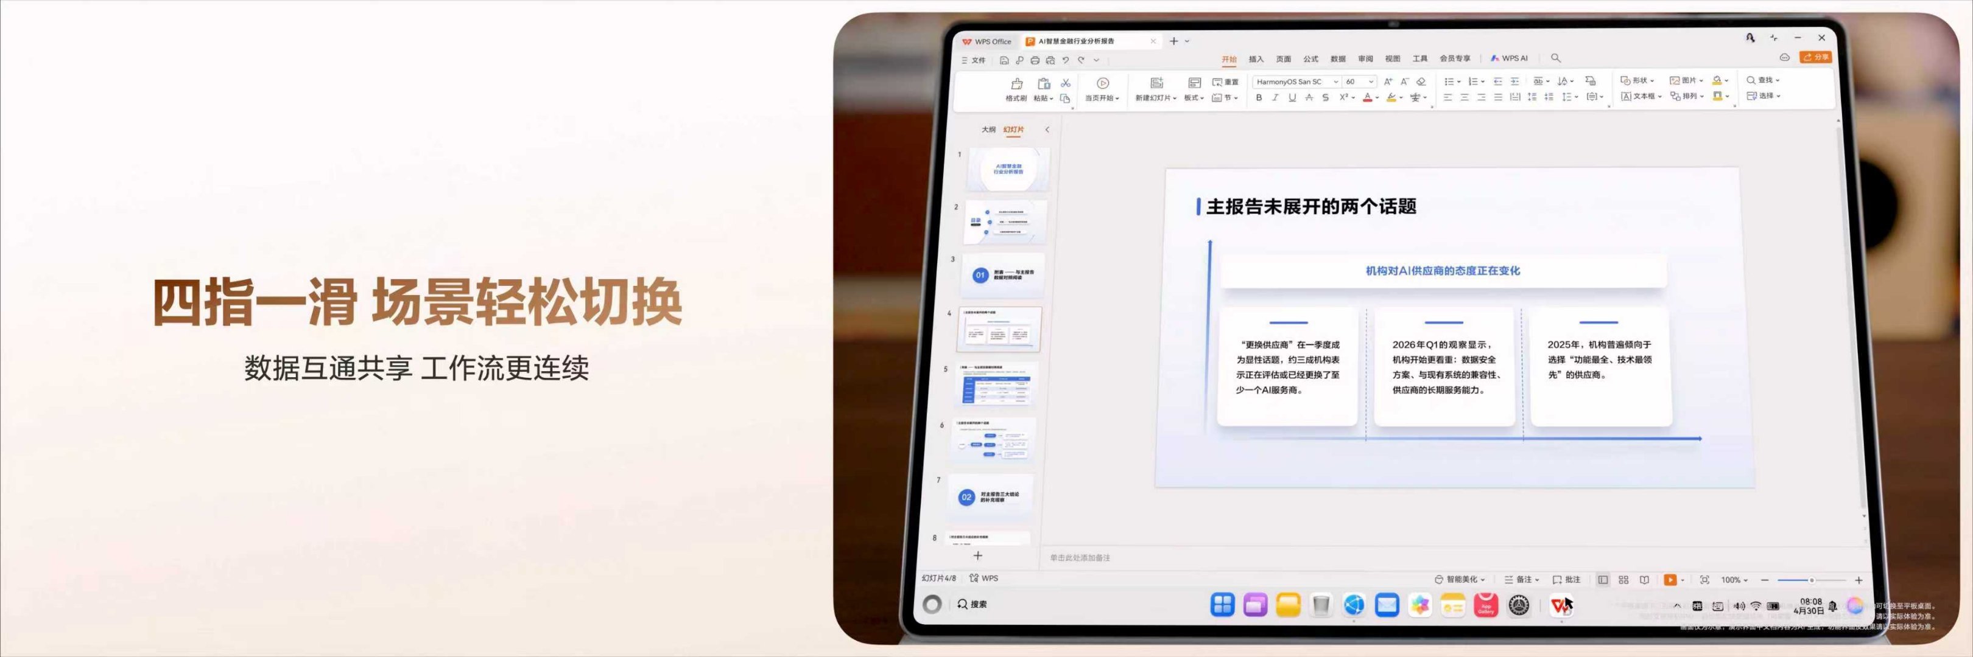The width and height of the screenshot is (1973, 657).
Task: Open the 文件 menu
Action: (974, 60)
